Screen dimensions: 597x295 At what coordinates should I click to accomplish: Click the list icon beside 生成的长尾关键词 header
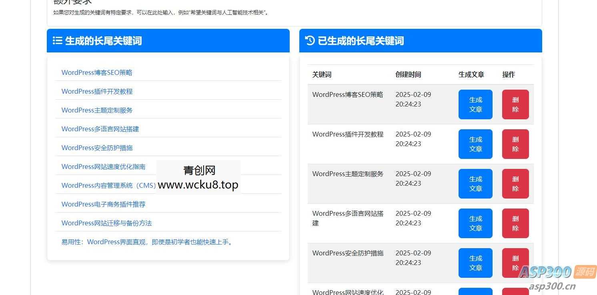[x=58, y=40]
